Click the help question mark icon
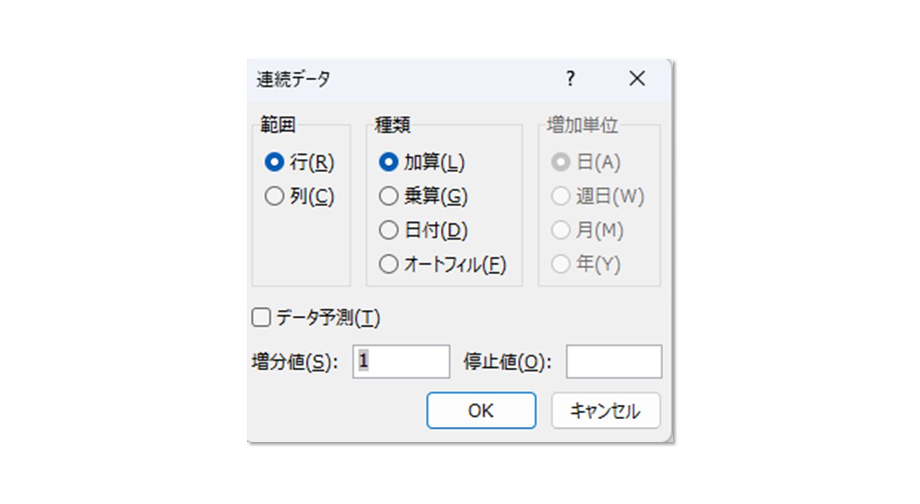920x504 pixels. pos(570,79)
